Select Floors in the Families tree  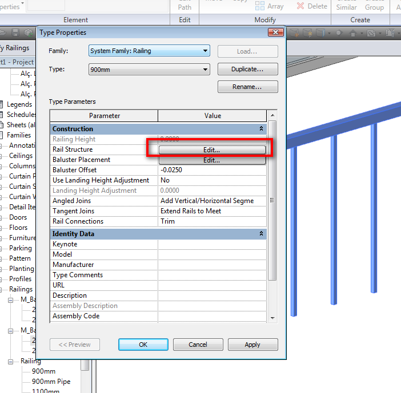click(x=18, y=228)
